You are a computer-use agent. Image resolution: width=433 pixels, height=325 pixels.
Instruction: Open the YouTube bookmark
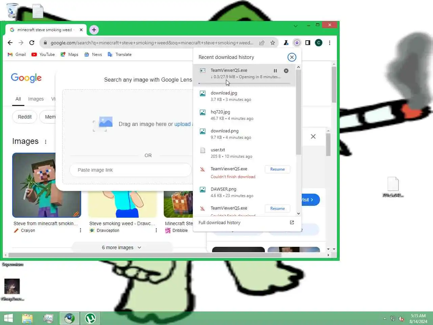point(43,55)
